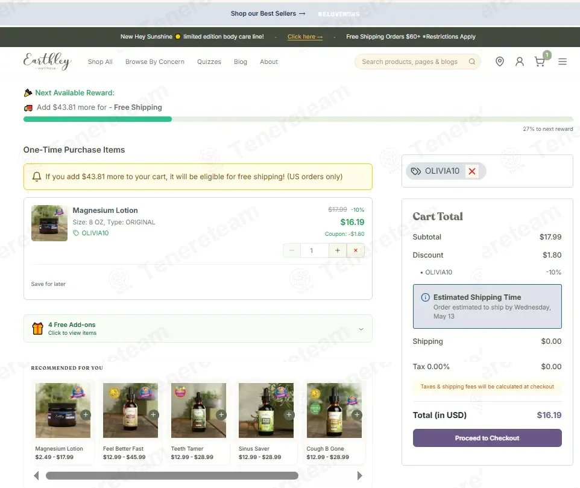The width and height of the screenshot is (580, 488).
Task: Click the Magnesium Lotion quantity field
Action: [x=314, y=250]
